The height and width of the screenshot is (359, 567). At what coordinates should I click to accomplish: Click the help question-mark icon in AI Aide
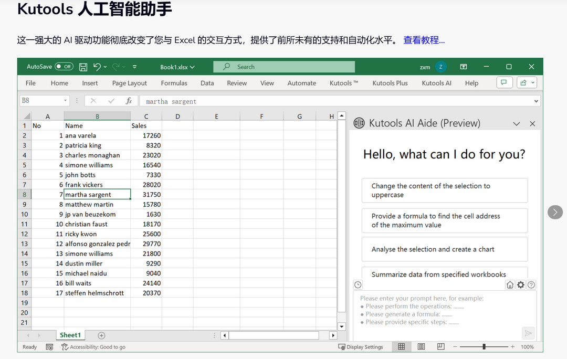pyautogui.click(x=531, y=284)
